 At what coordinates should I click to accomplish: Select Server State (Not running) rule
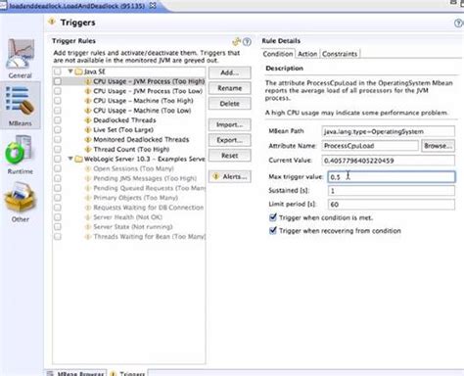click(x=133, y=227)
